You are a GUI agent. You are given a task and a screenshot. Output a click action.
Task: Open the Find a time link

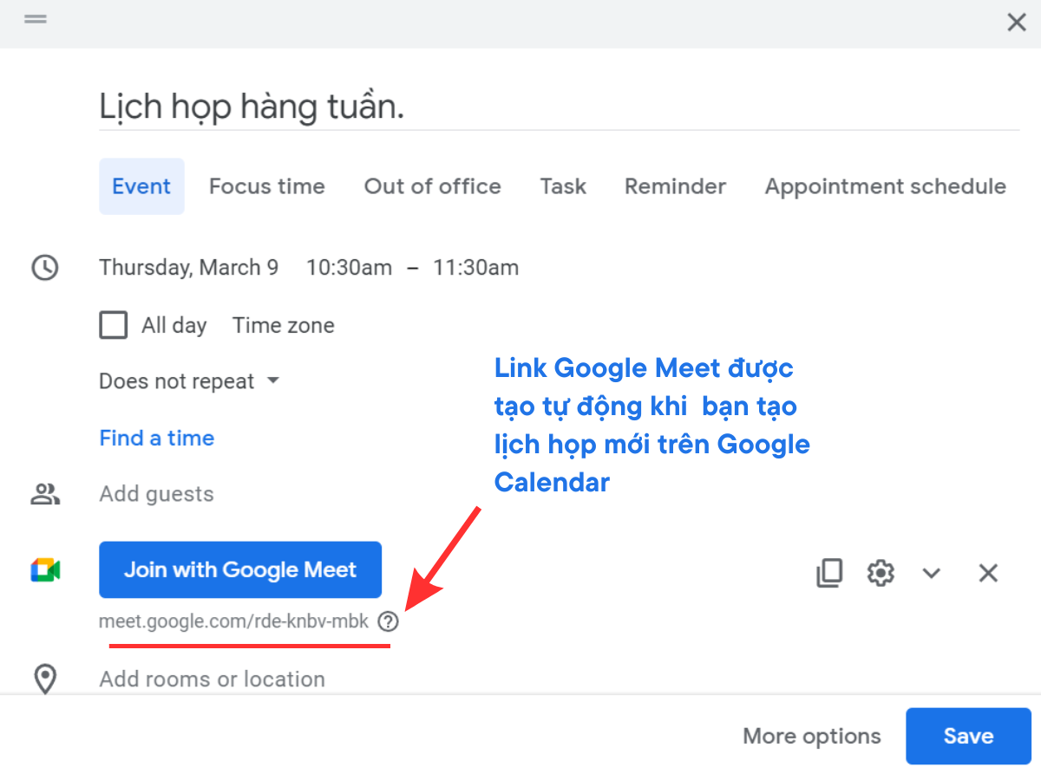(156, 438)
